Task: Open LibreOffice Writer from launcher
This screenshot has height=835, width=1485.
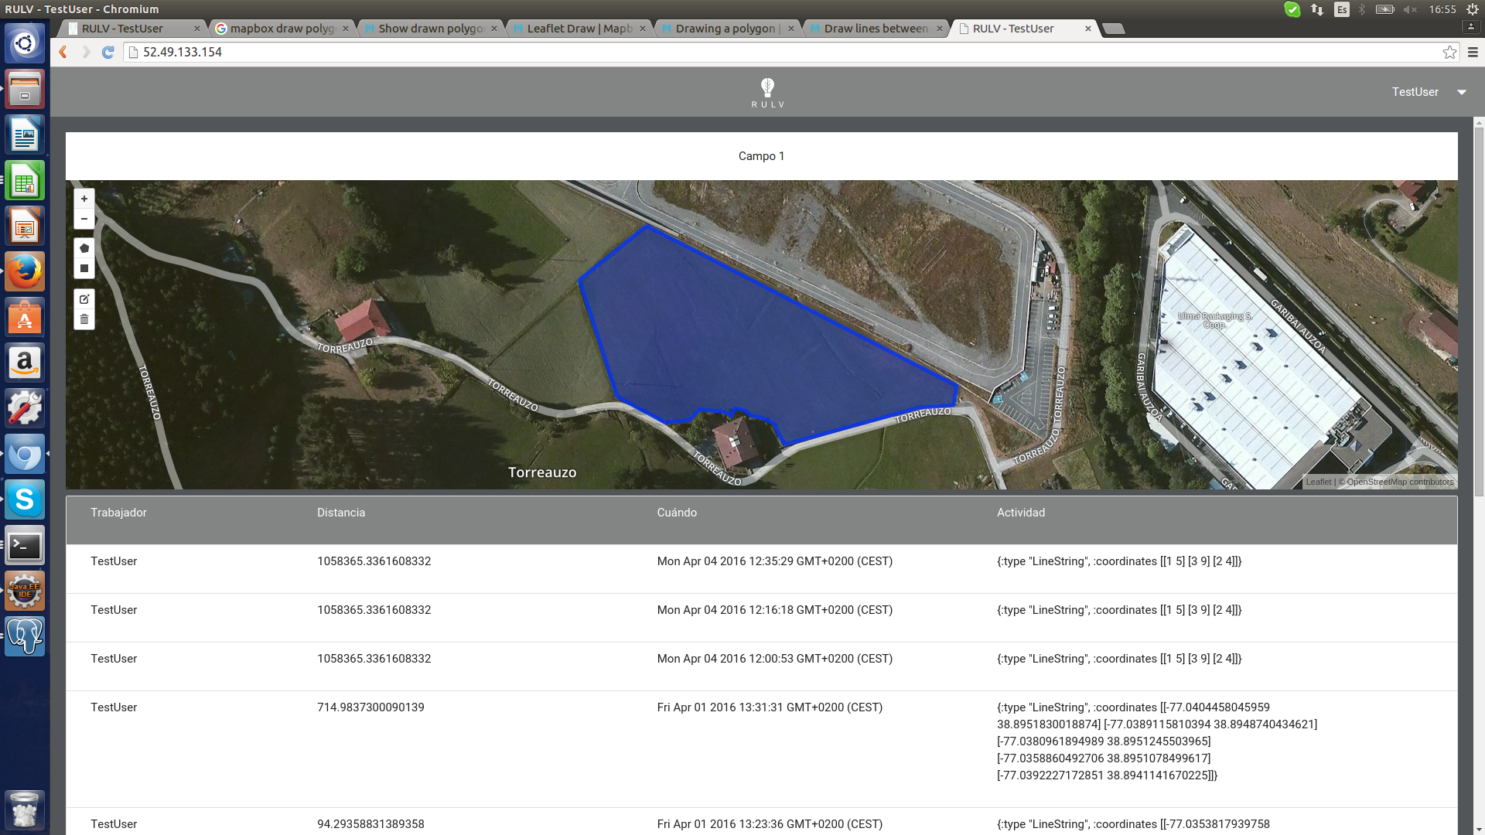Action: [x=25, y=135]
